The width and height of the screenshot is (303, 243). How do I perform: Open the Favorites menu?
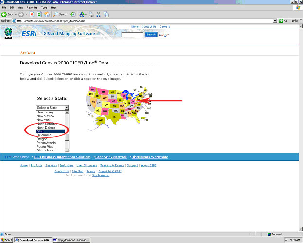[x=32, y=8]
